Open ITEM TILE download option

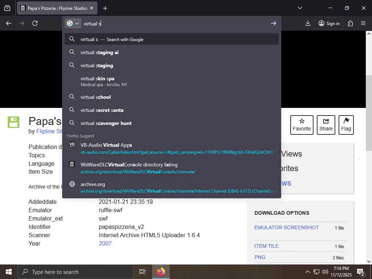click(266, 246)
